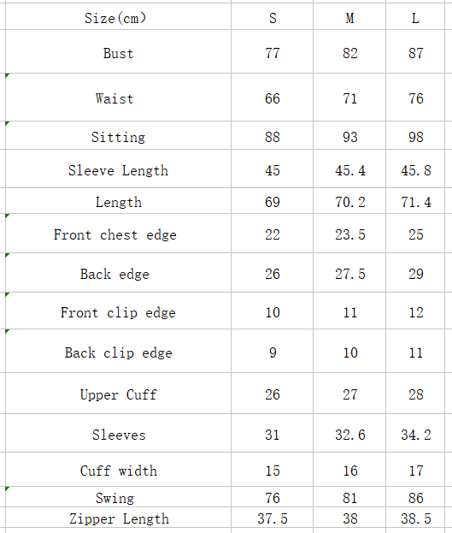Select the Sleeve Length M value 45.4
452x533 pixels.
349,169
